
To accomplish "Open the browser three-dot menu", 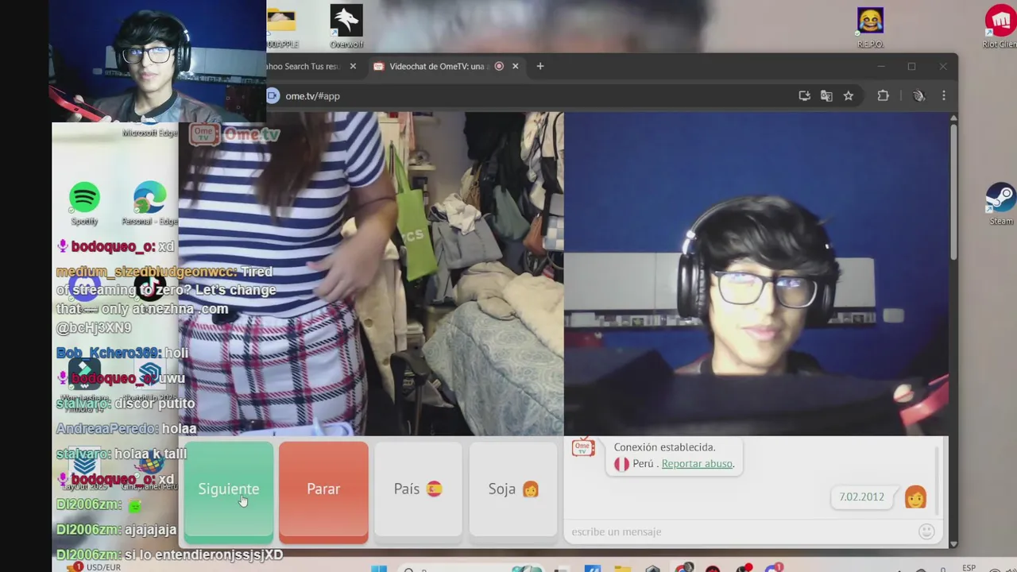I will pos(944,96).
